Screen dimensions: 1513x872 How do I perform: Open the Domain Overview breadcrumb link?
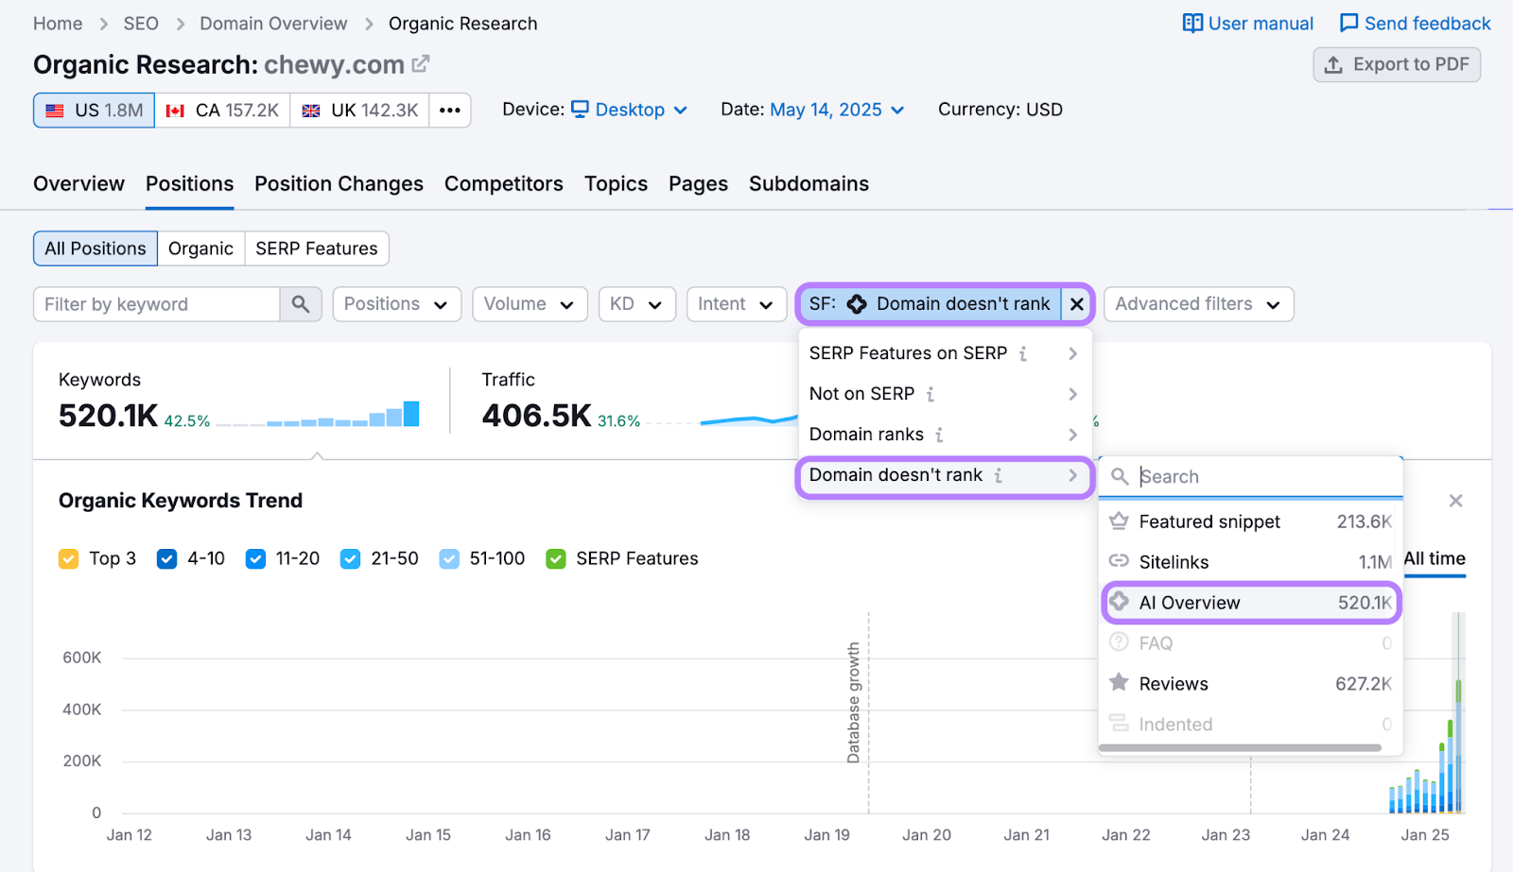click(x=273, y=23)
